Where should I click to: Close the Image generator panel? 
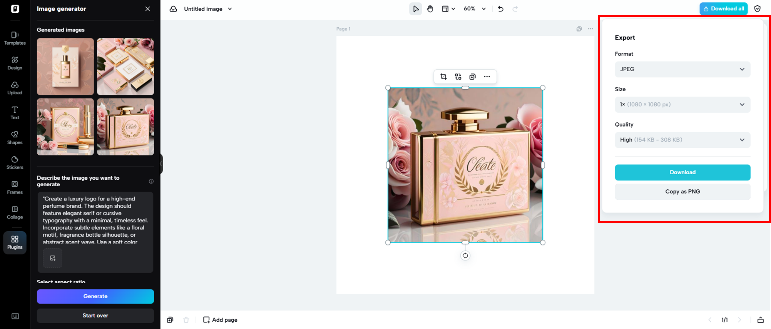pos(148,9)
